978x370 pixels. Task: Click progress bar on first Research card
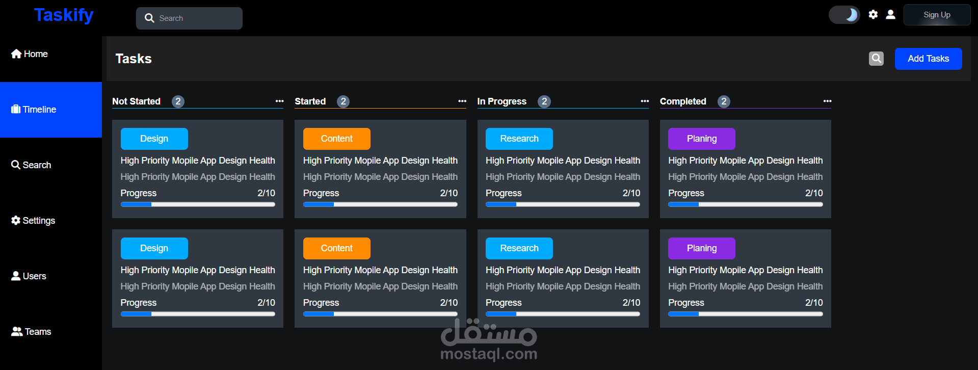click(x=563, y=204)
